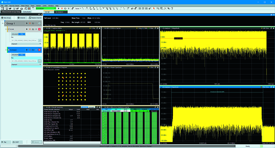Toggle the IQ Analyzer channel checkbox
This screenshot has width=275, height=148.
click(8, 50)
